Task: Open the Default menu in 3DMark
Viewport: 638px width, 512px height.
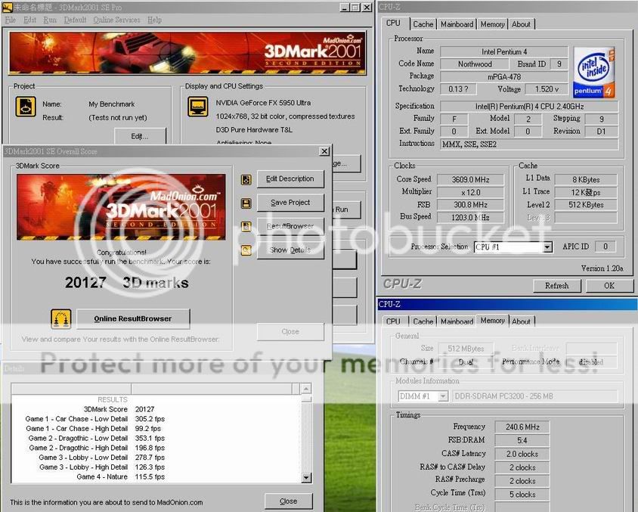Action: tap(75, 20)
